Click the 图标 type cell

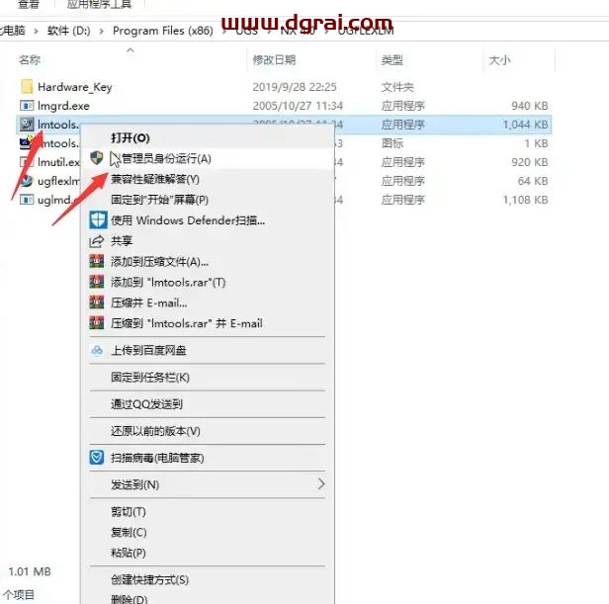point(392,143)
